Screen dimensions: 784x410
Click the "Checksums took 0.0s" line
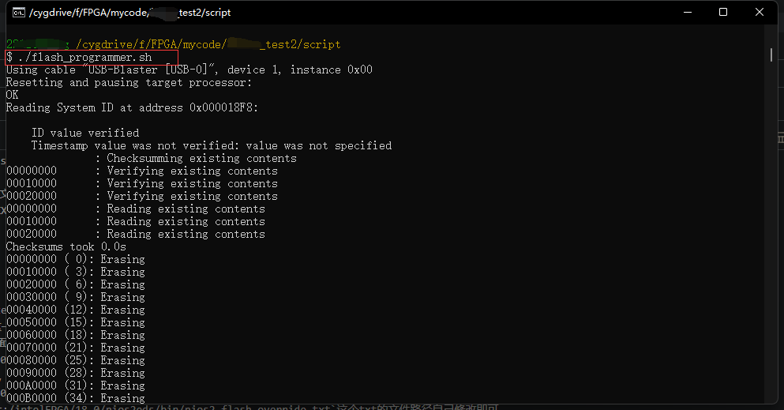tap(66, 246)
